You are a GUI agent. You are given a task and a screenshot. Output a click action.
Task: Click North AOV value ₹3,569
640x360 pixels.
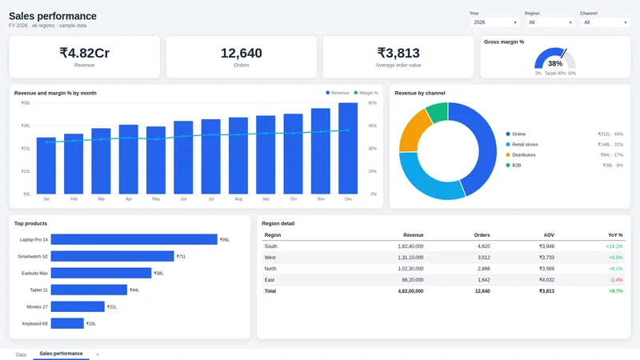click(x=546, y=269)
